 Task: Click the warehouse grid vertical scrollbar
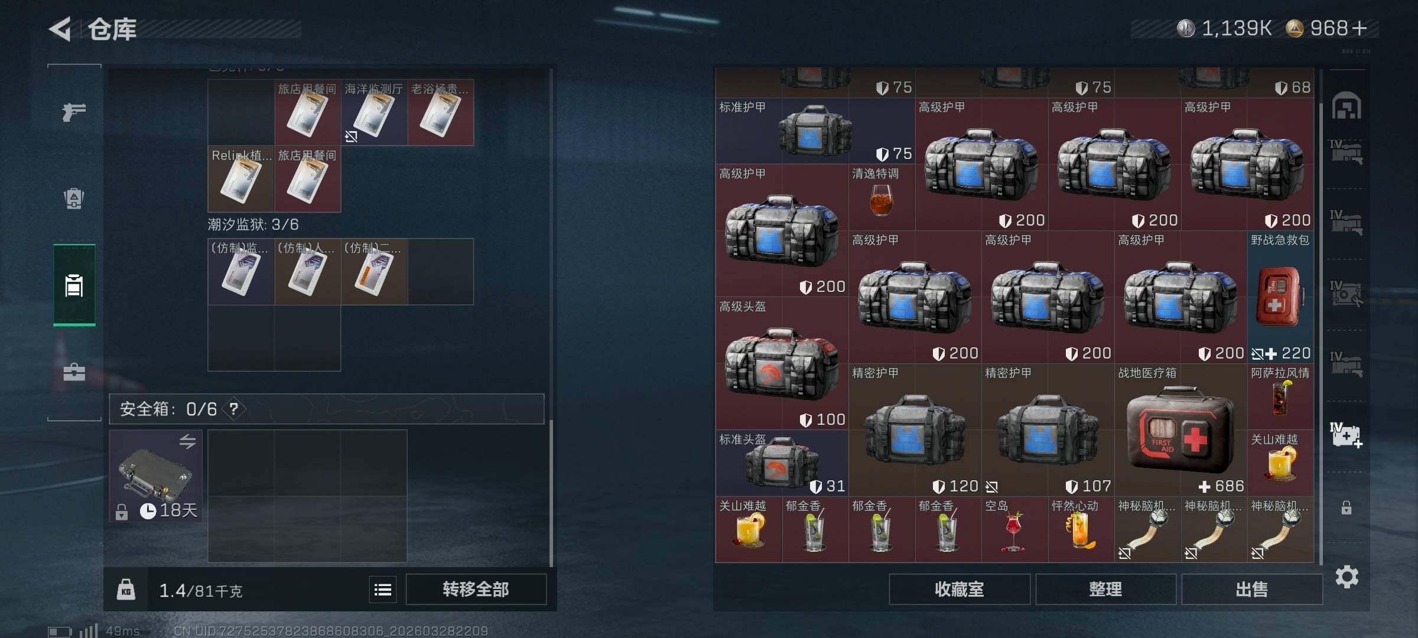click(x=1320, y=331)
